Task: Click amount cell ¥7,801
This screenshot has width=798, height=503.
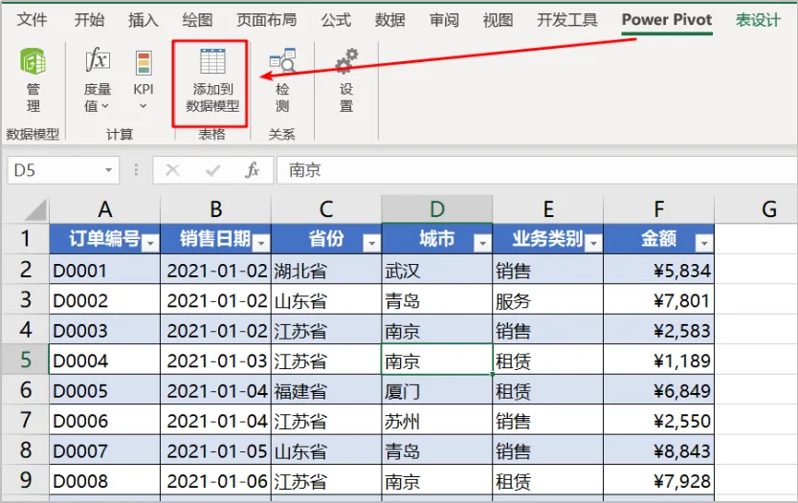Action: coord(659,300)
